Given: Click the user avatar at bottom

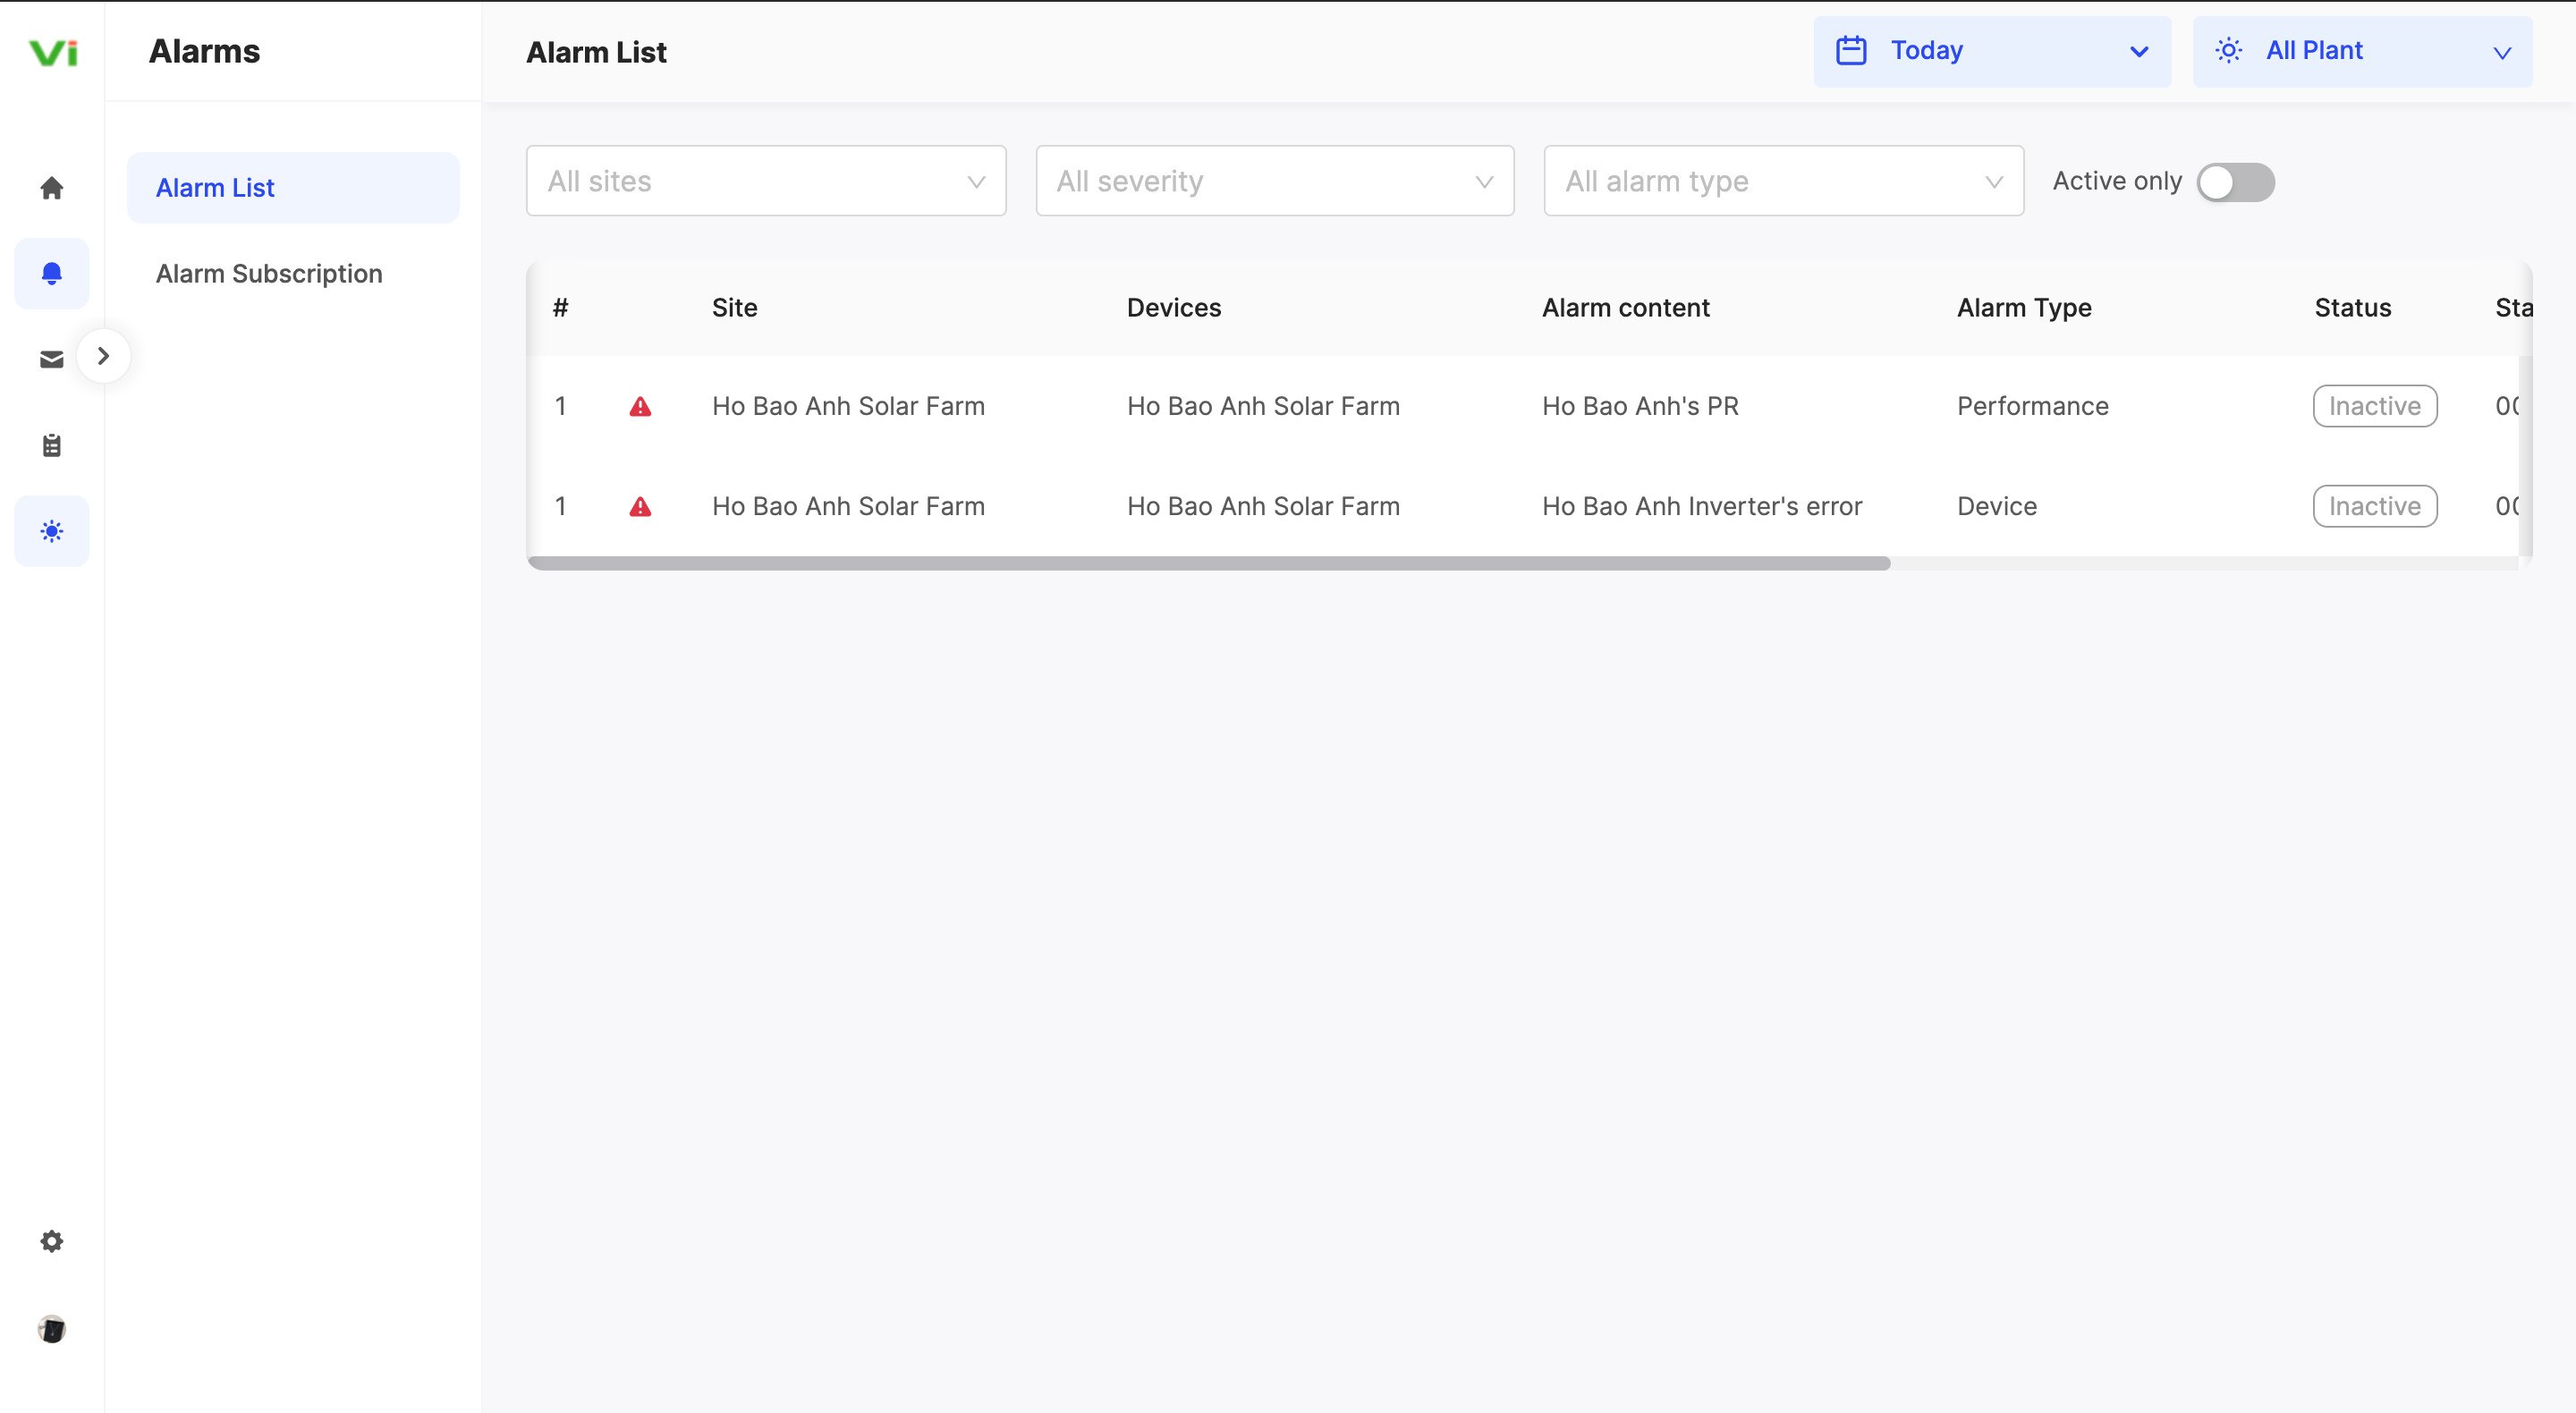Looking at the screenshot, I should point(52,1328).
